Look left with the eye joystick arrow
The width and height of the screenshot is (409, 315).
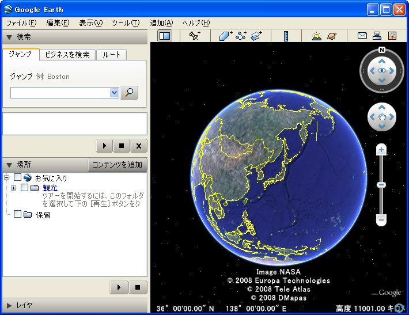372,71
